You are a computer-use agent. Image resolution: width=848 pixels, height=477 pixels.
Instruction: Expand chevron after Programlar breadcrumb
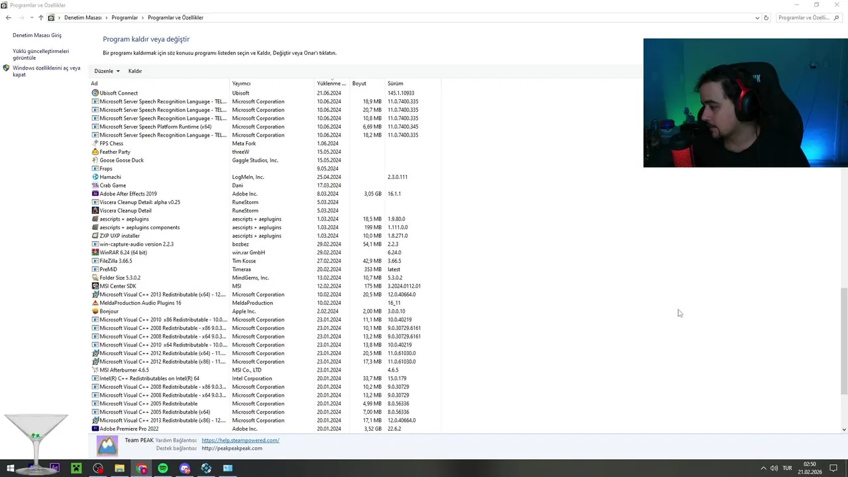(x=143, y=18)
